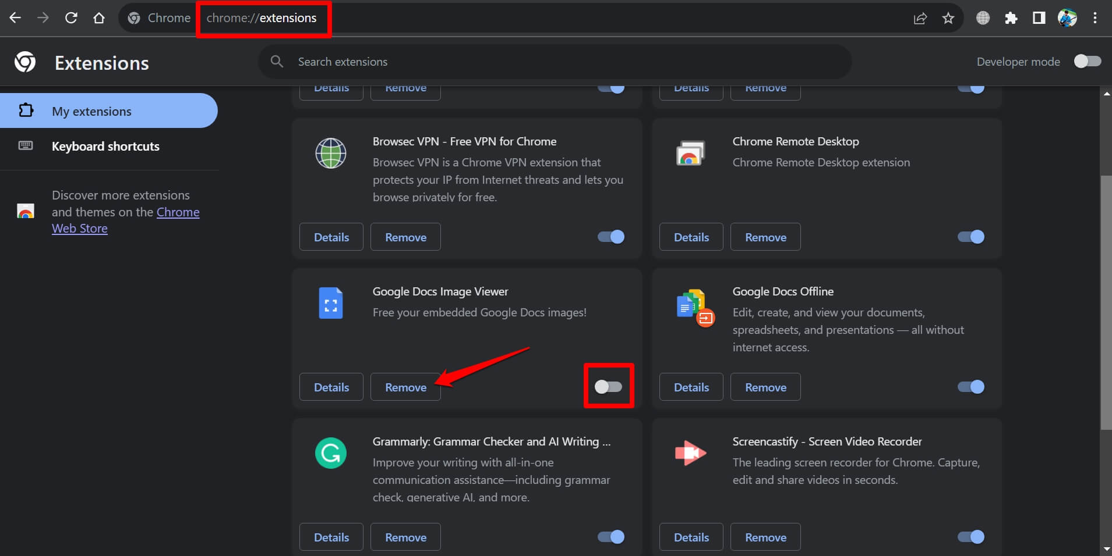1112x556 pixels.
Task: Click the share icon in the address bar
Action: point(920,18)
